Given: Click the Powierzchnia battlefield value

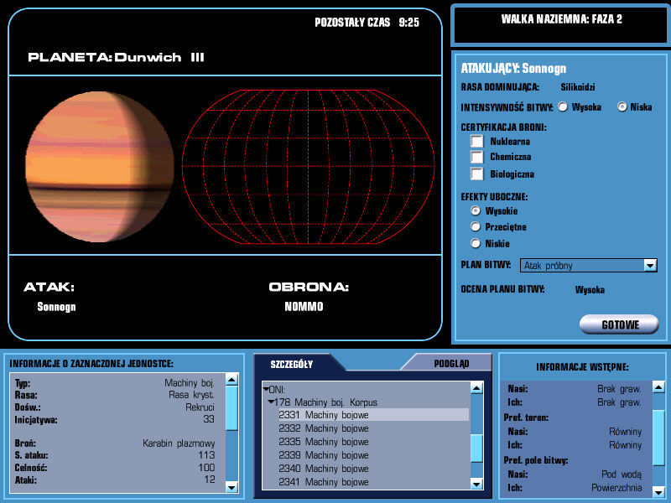Looking at the screenshot, I should click(x=616, y=488).
